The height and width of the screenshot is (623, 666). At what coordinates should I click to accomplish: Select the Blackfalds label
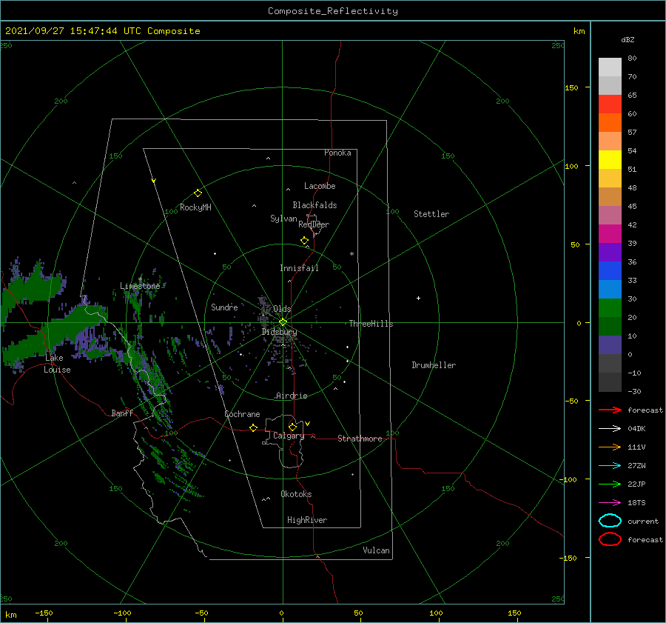314,205
